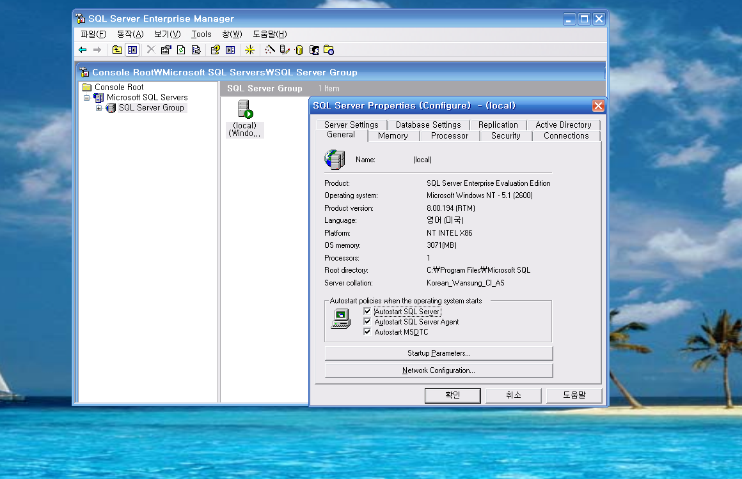
Task: Toggle Show/Hide Console Tree icon
Action: click(132, 50)
